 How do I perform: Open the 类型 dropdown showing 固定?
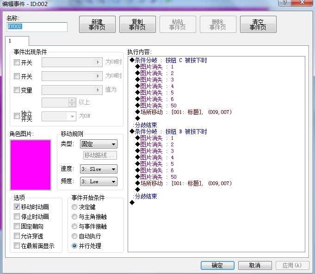[99, 144]
